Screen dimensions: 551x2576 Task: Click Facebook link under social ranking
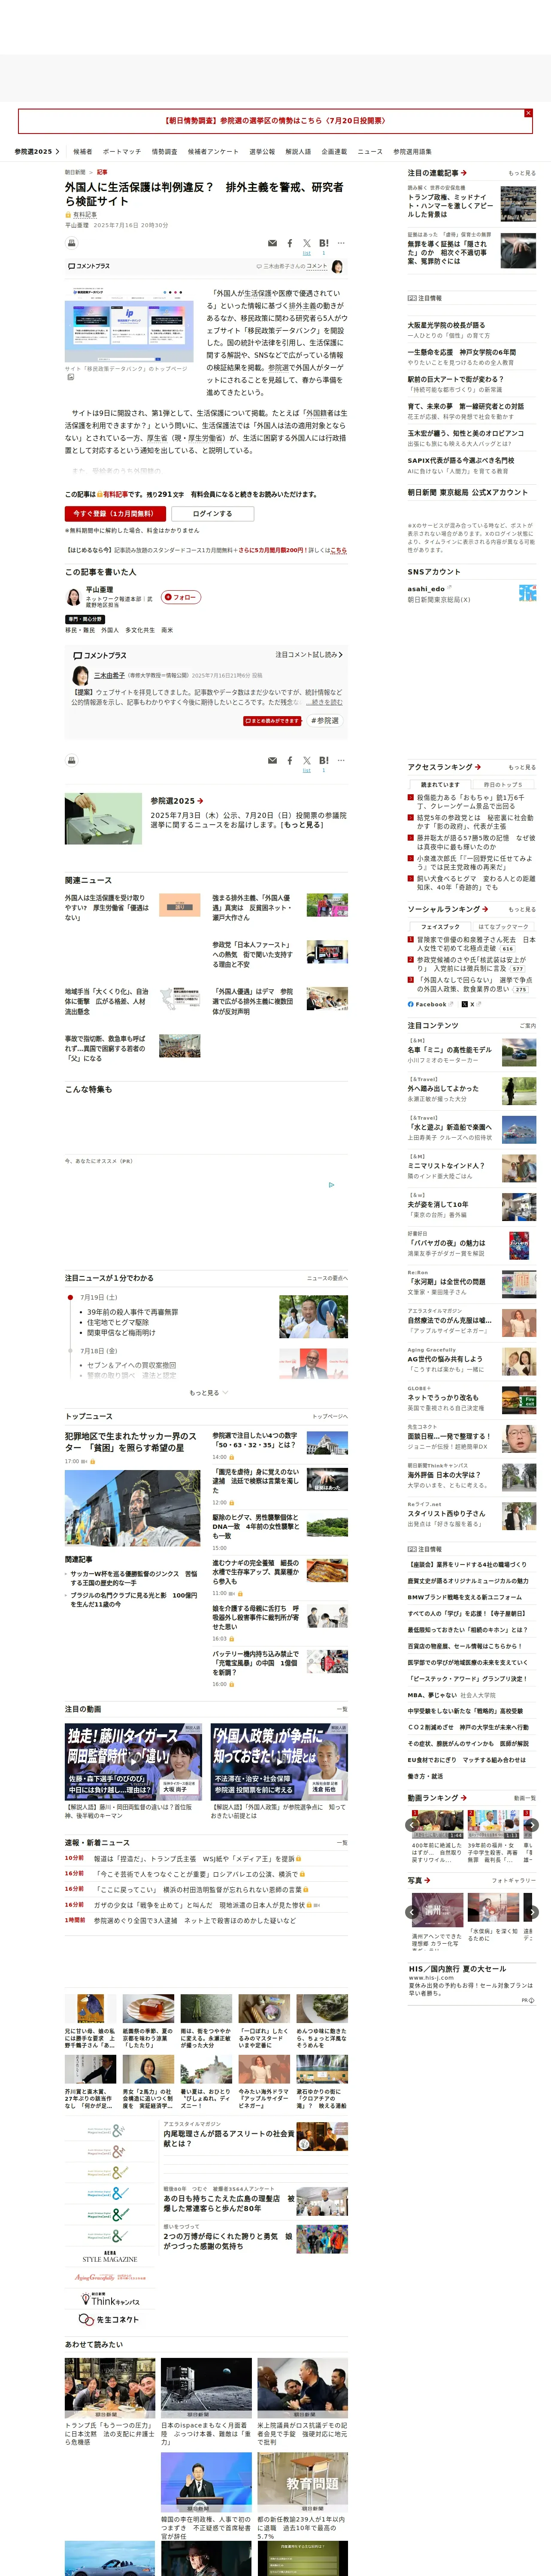pos(430,1004)
